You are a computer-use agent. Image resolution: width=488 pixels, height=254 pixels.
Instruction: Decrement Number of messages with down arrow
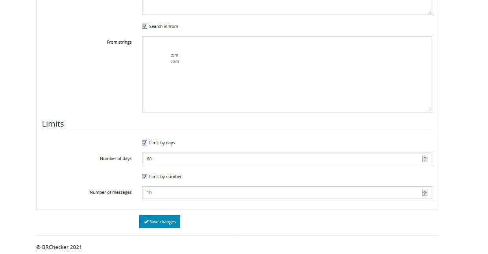click(425, 194)
